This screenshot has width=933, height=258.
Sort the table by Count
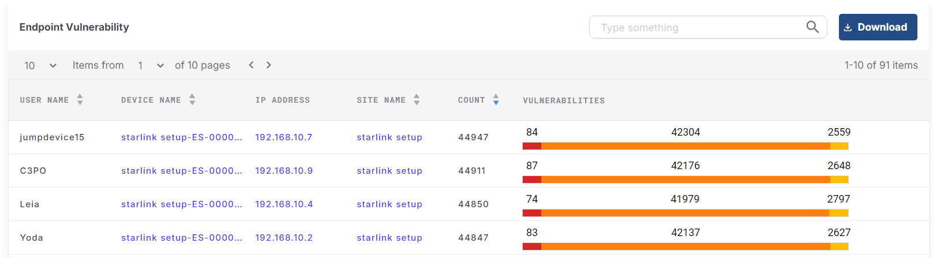(x=496, y=100)
